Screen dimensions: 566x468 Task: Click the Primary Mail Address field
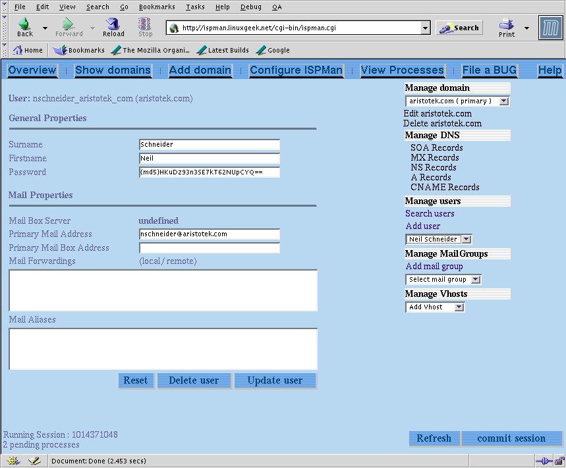(210, 234)
